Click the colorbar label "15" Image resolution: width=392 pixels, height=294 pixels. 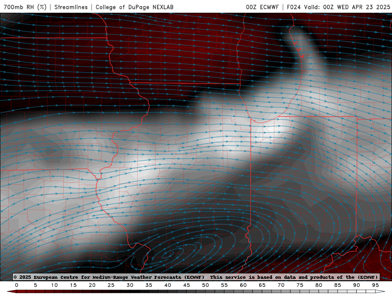tap(73, 285)
